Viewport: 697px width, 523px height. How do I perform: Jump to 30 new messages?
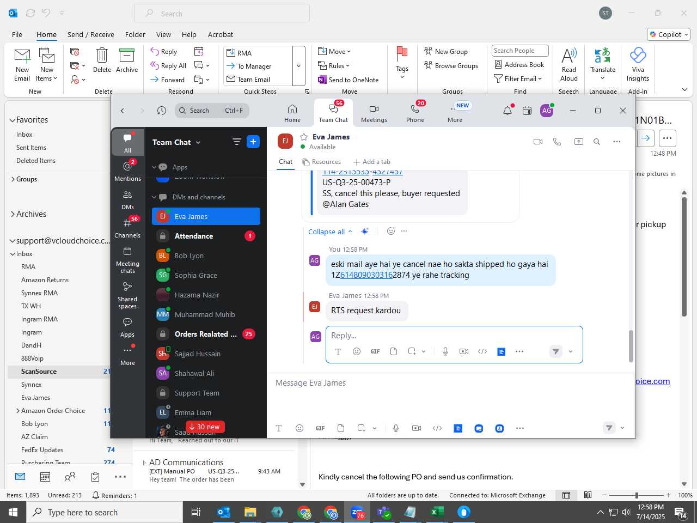click(205, 427)
